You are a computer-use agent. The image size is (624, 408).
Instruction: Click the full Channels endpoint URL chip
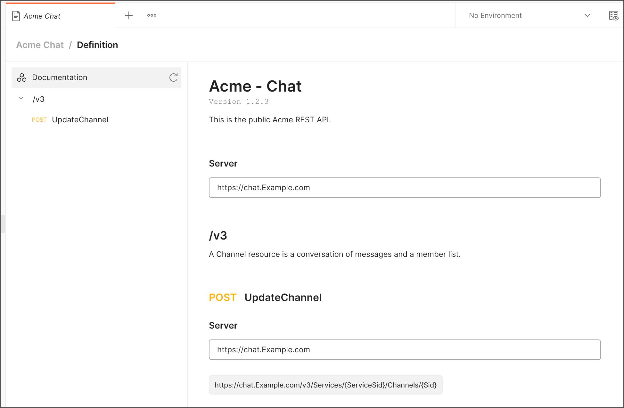tap(326, 385)
